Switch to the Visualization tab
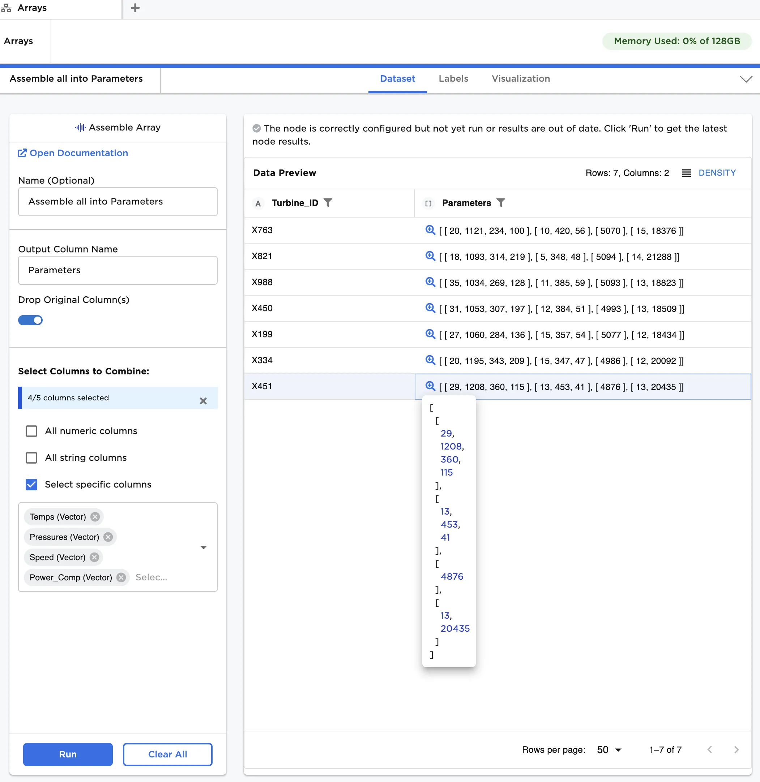760x782 pixels. click(x=521, y=79)
